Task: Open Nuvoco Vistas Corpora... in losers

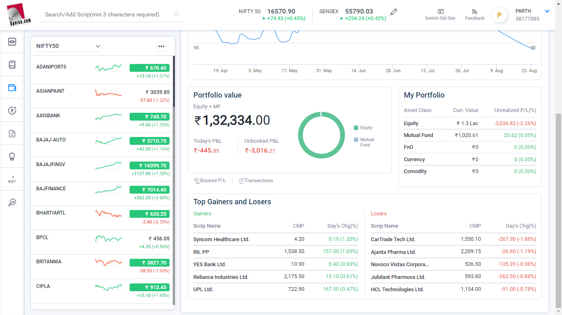Action: (x=399, y=265)
